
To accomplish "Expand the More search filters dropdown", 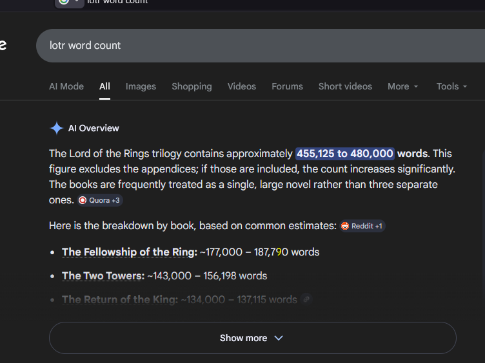I will [x=402, y=86].
